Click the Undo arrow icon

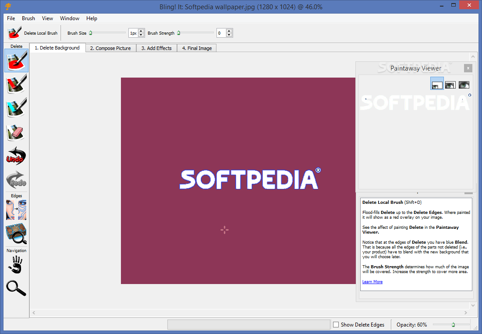pos(16,156)
